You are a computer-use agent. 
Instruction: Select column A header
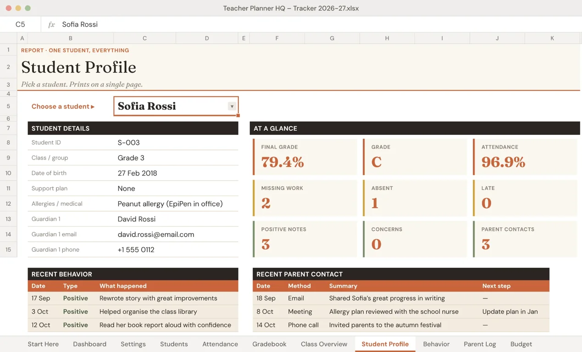pos(22,38)
